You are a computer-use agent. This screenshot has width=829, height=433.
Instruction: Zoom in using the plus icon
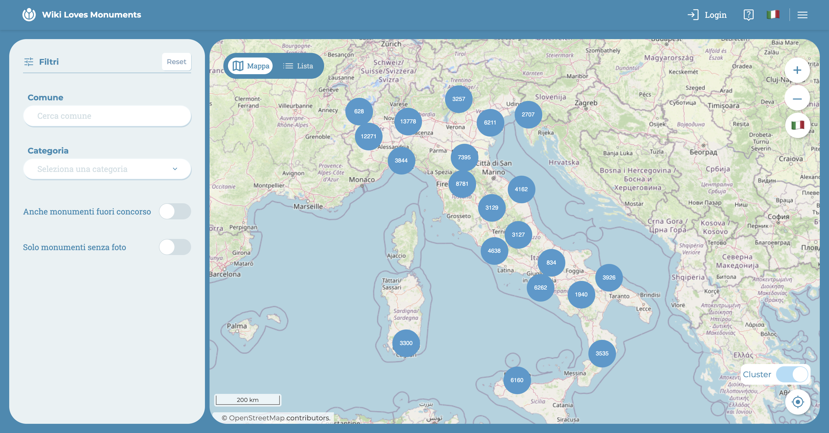(x=797, y=70)
